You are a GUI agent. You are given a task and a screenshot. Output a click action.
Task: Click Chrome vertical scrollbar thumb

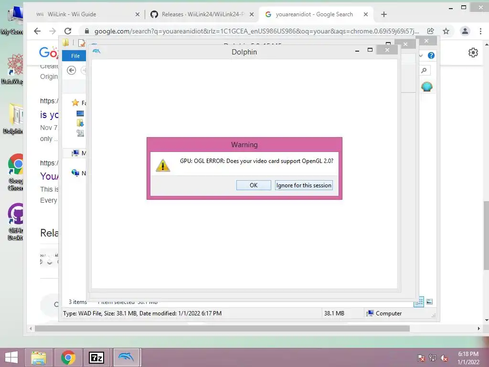(486, 236)
